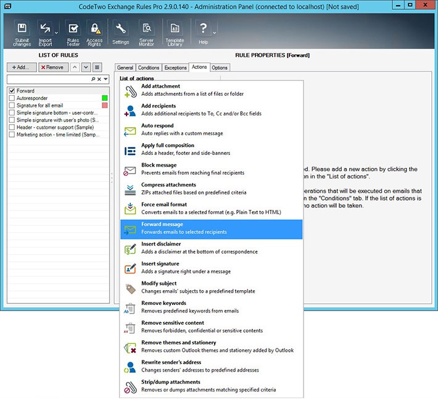Viewport: 438px width, 400px height.
Task: Click the green color marker on Autoresponder
Action: (x=104, y=98)
